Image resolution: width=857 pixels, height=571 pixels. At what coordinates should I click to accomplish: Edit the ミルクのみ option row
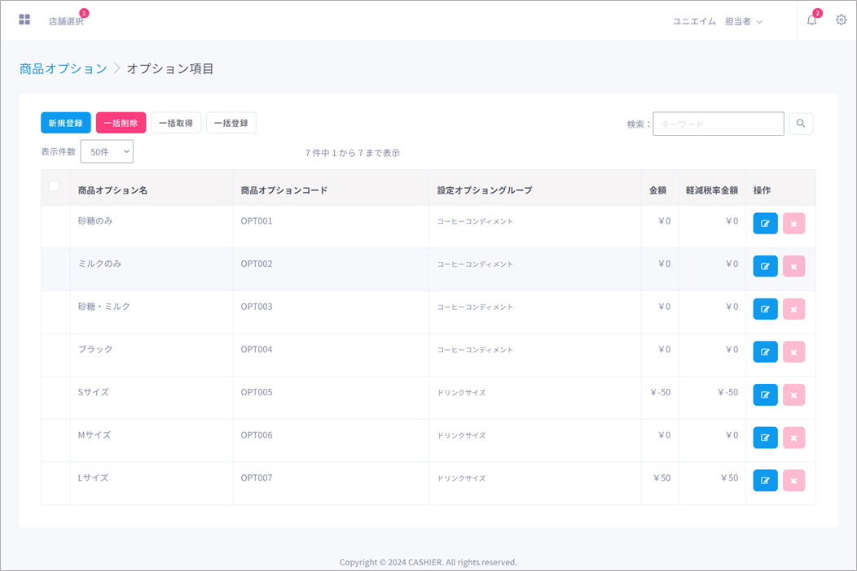pos(765,267)
